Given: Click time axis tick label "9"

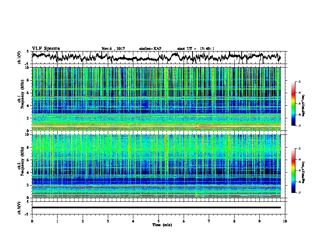Looking at the screenshot, I should click(259, 221).
